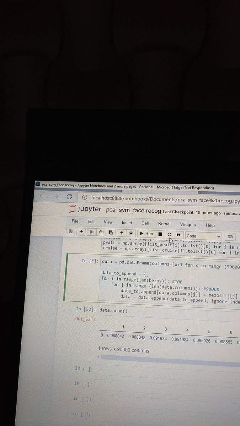Cut selected cells with scissors icon
Viewport: 240px width, 426px height.
click(x=92, y=232)
